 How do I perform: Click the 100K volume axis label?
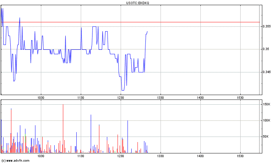267,120
